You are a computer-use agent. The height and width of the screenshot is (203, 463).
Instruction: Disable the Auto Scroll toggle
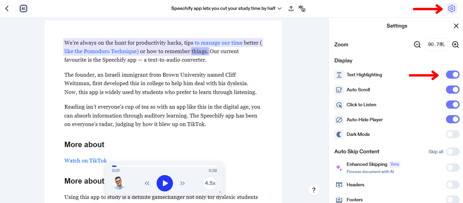pos(452,90)
